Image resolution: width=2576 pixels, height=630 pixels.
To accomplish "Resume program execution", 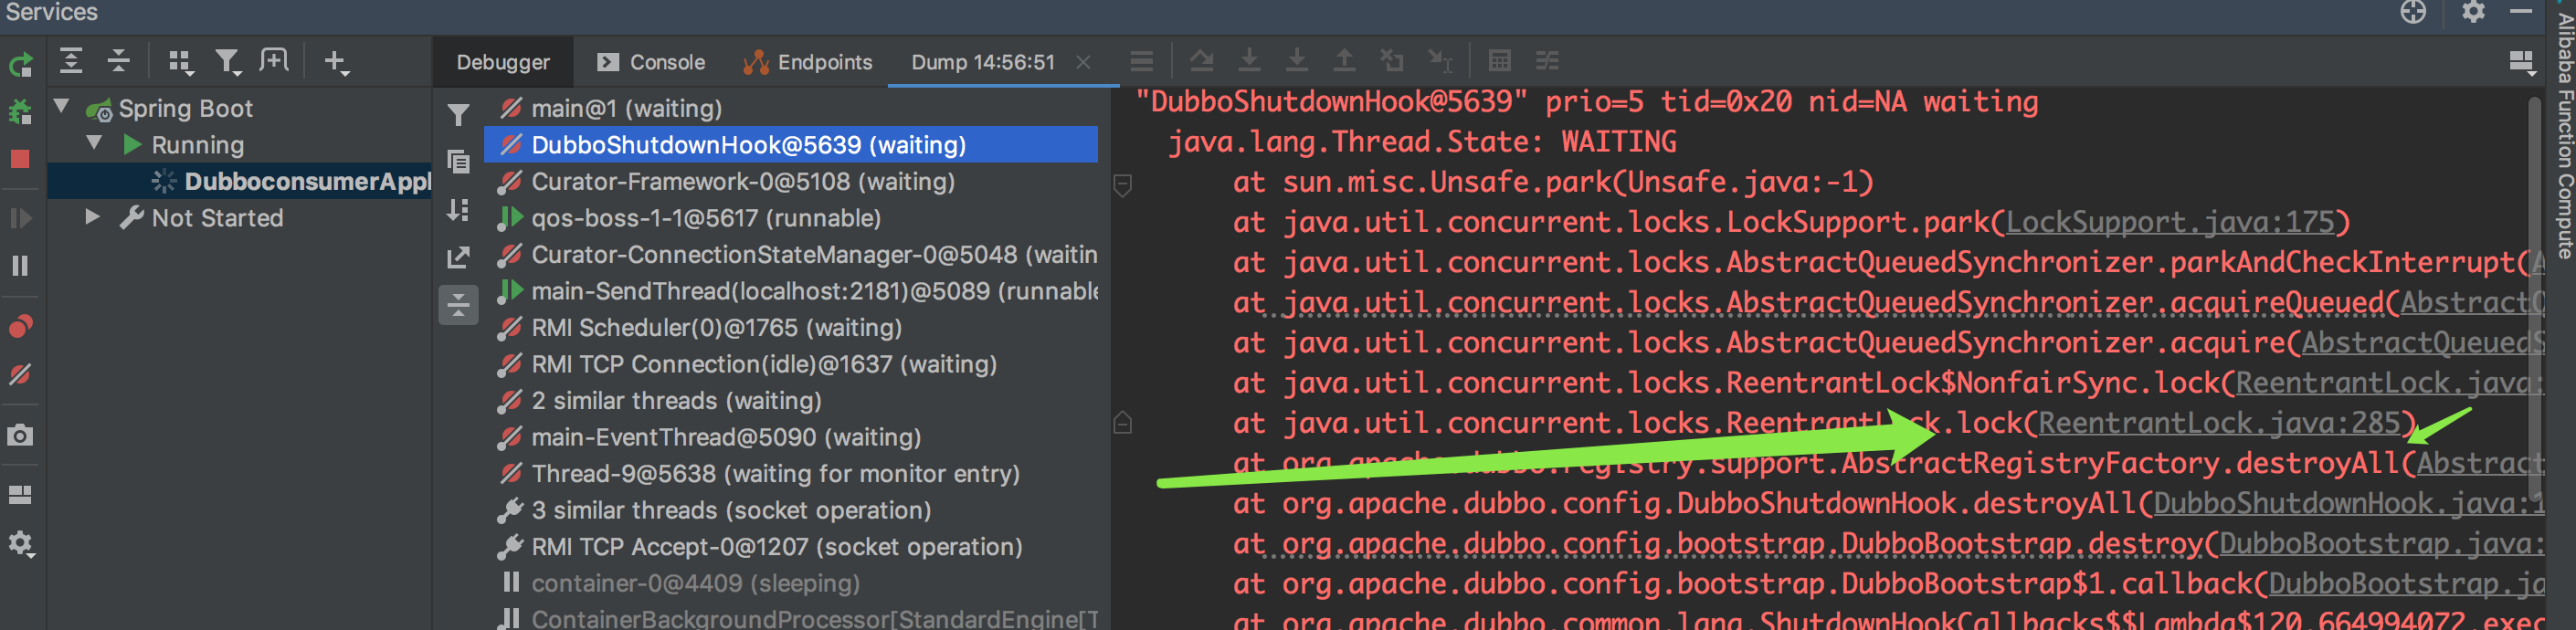I will pos(21,218).
